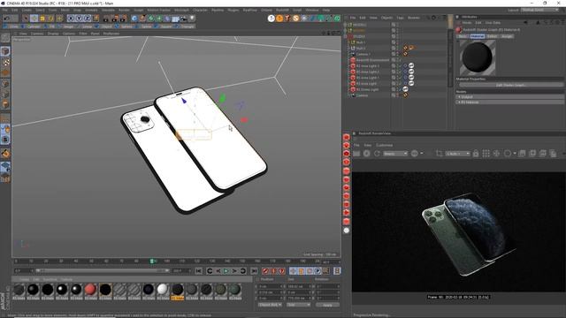Image resolution: width=566 pixels, height=318 pixels.
Task: Select Polygons mode icon in left palette
Action: pyautogui.click(x=5, y=104)
